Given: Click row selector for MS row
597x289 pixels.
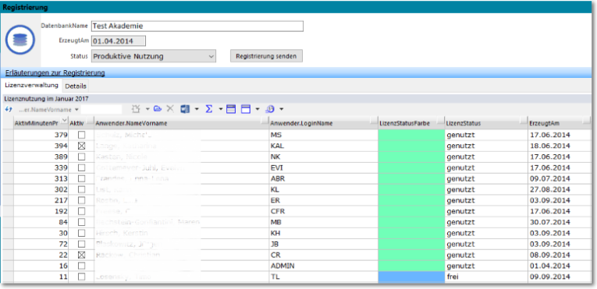Looking at the screenshot, I should click(x=8, y=135).
